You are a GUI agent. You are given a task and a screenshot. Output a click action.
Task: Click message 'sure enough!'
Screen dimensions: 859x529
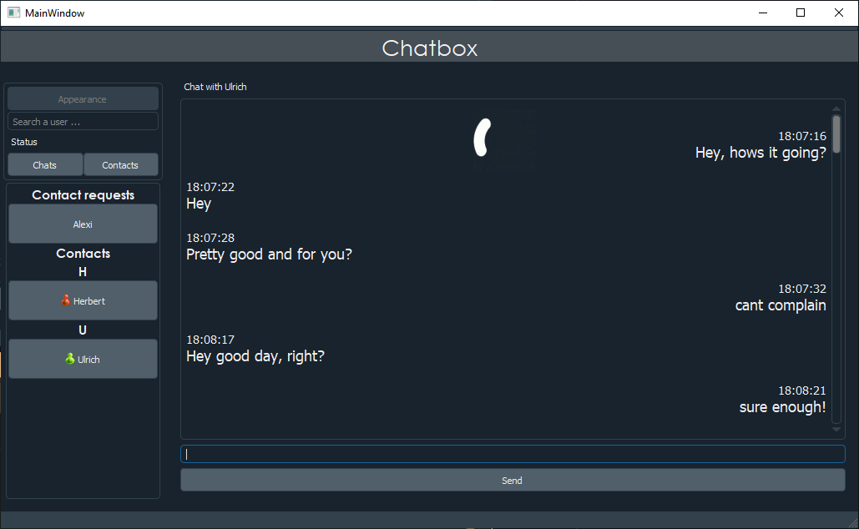click(x=782, y=407)
